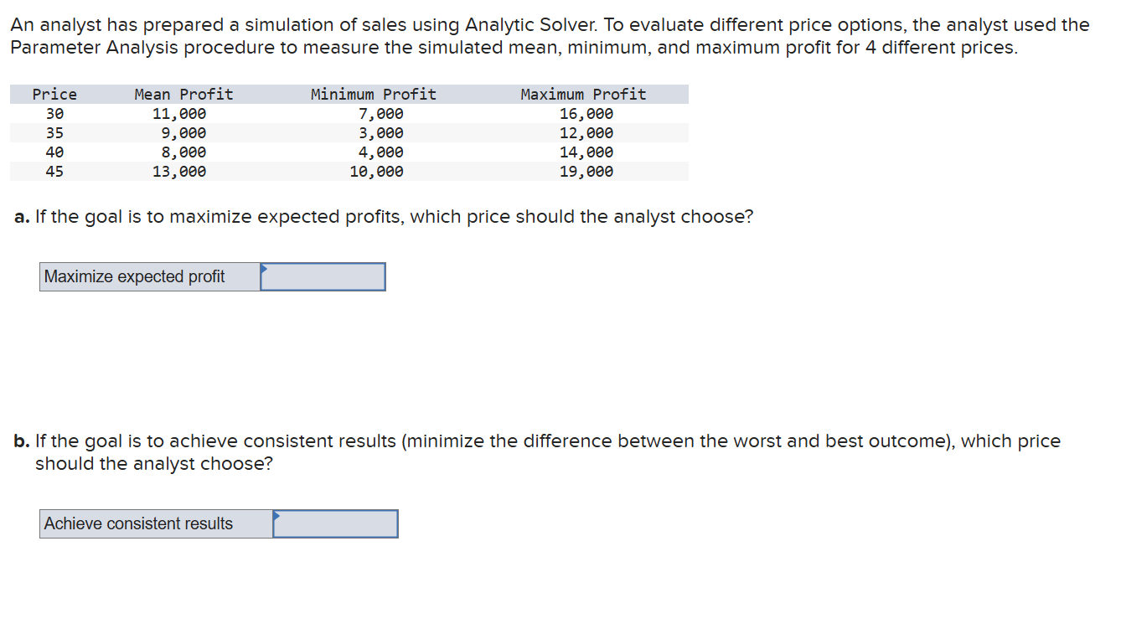Click the blue arrow on the second answer box

[x=277, y=518]
